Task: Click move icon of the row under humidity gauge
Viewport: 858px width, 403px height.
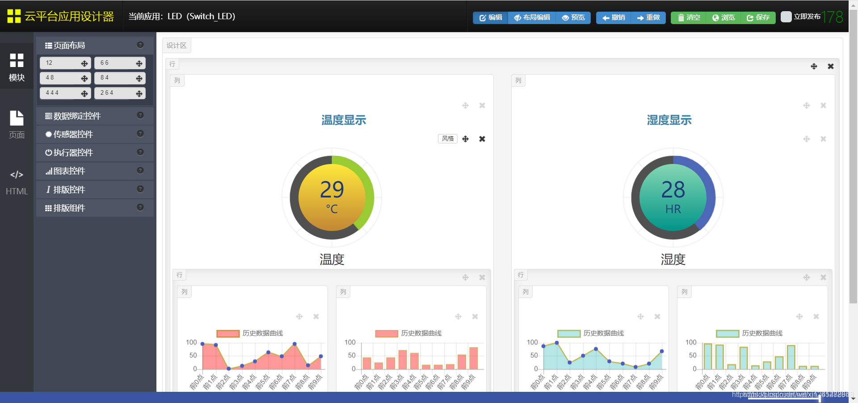Action: (807, 277)
